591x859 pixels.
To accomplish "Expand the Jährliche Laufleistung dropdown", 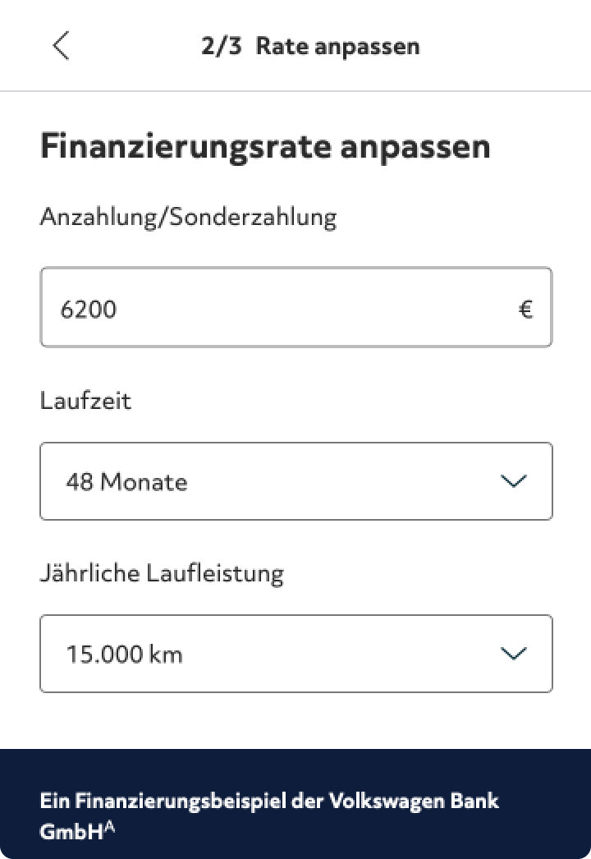I will pyautogui.click(x=295, y=654).
